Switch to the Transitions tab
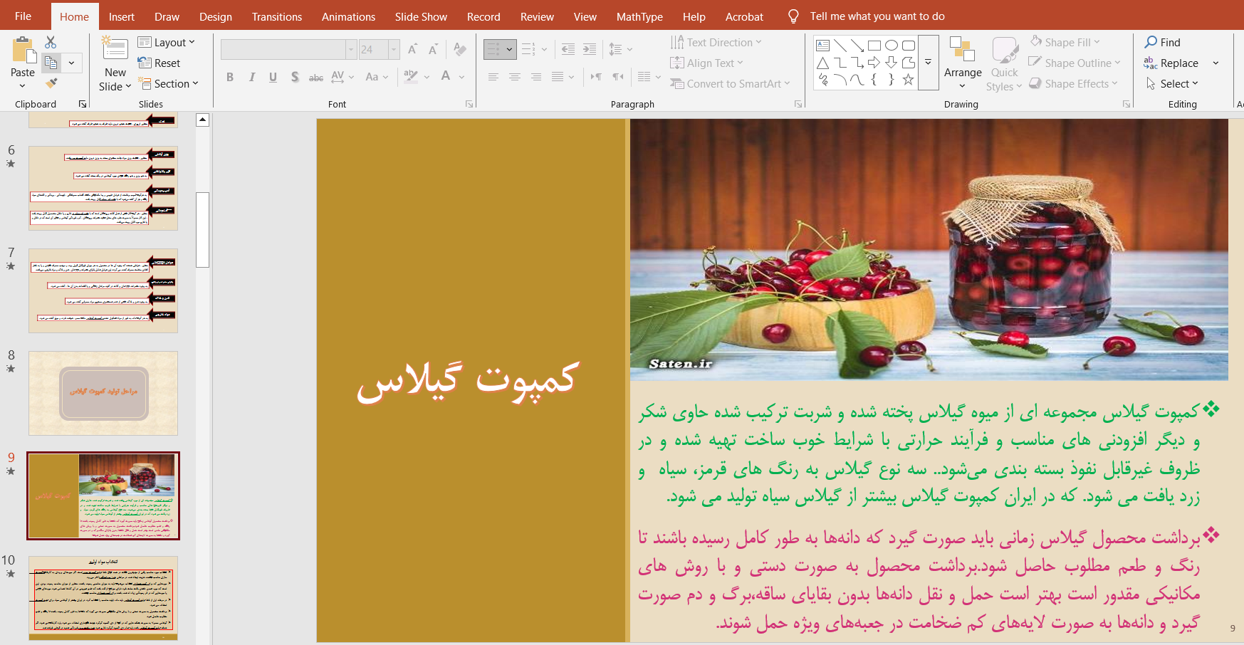The image size is (1244, 645). coord(276,16)
